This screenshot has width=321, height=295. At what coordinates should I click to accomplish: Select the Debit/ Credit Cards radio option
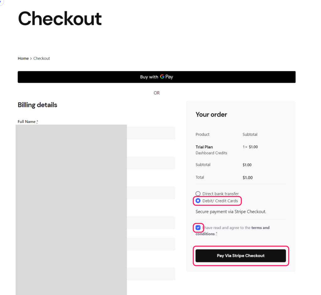point(198,201)
